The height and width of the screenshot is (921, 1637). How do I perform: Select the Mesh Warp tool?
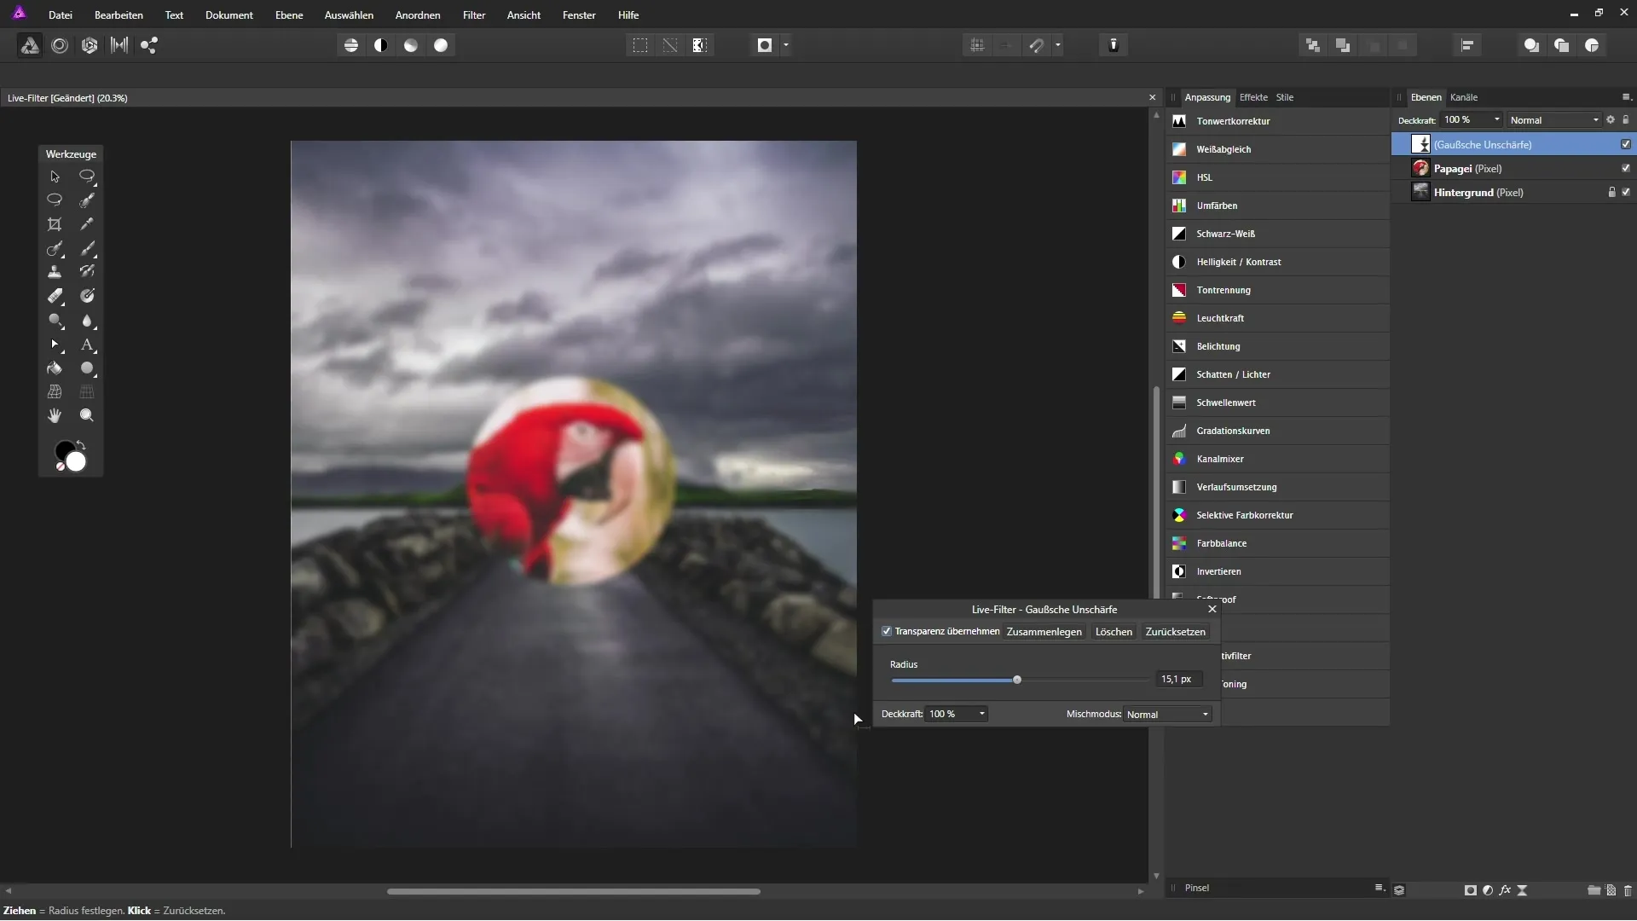[x=55, y=392]
